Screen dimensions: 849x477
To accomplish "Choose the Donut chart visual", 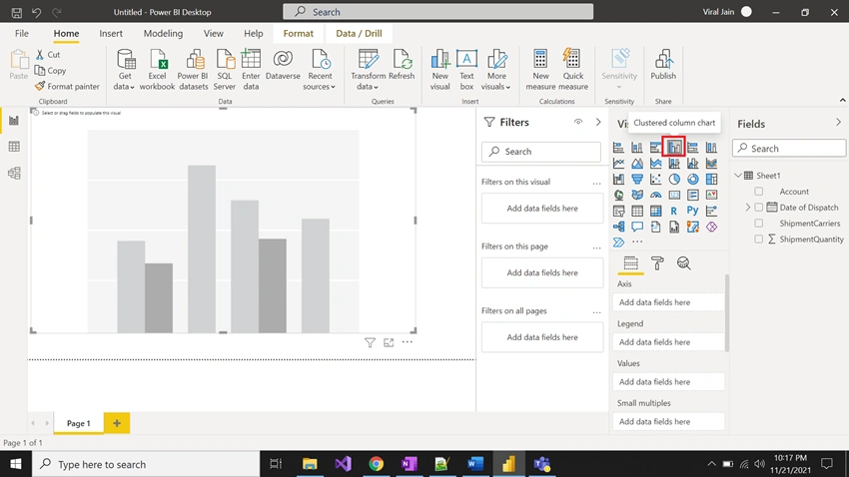I will [x=693, y=179].
